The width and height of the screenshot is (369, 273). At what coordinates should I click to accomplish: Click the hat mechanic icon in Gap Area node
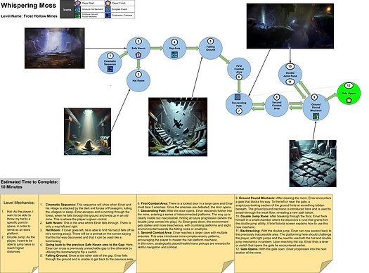click(174, 55)
